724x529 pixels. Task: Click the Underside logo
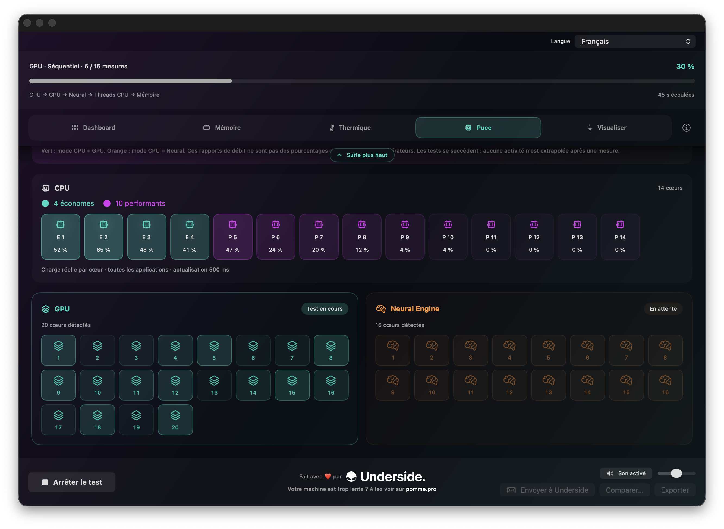pos(386,477)
